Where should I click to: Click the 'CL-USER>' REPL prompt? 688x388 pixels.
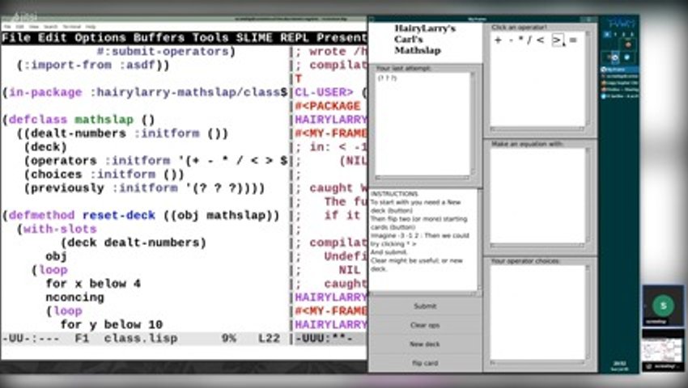(x=324, y=92)
